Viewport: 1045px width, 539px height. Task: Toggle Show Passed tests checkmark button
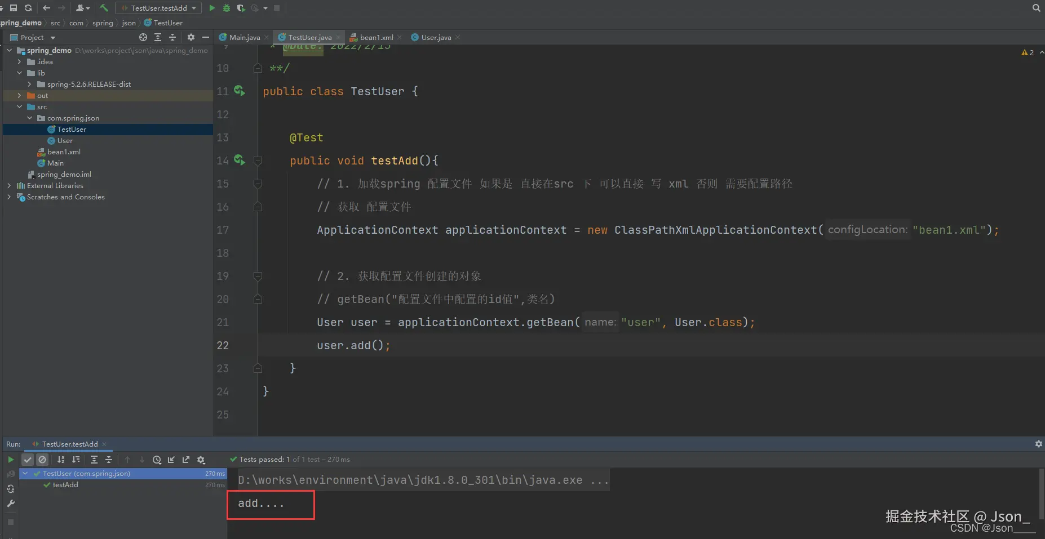coord(28,460)
